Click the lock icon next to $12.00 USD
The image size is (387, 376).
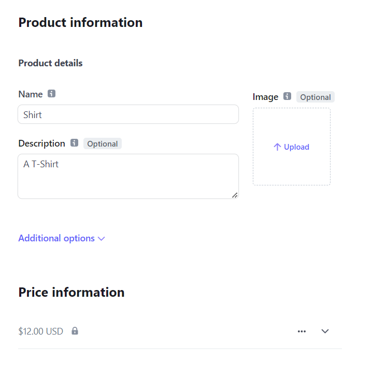click(x=75, y=331)
